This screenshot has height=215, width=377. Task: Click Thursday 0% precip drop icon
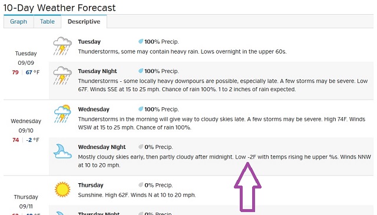[141, 185]
